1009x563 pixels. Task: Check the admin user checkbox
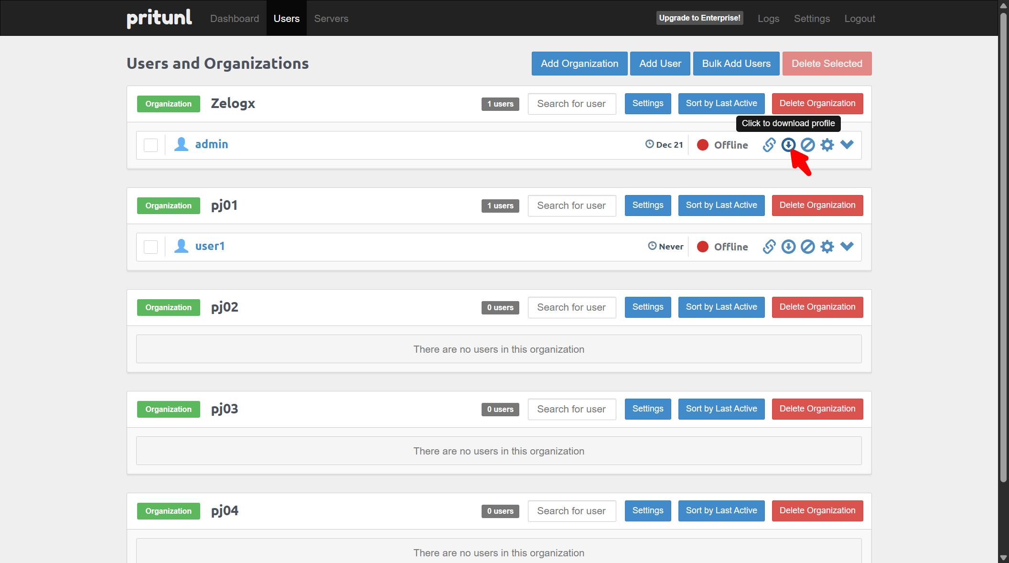tap(151, 145)
